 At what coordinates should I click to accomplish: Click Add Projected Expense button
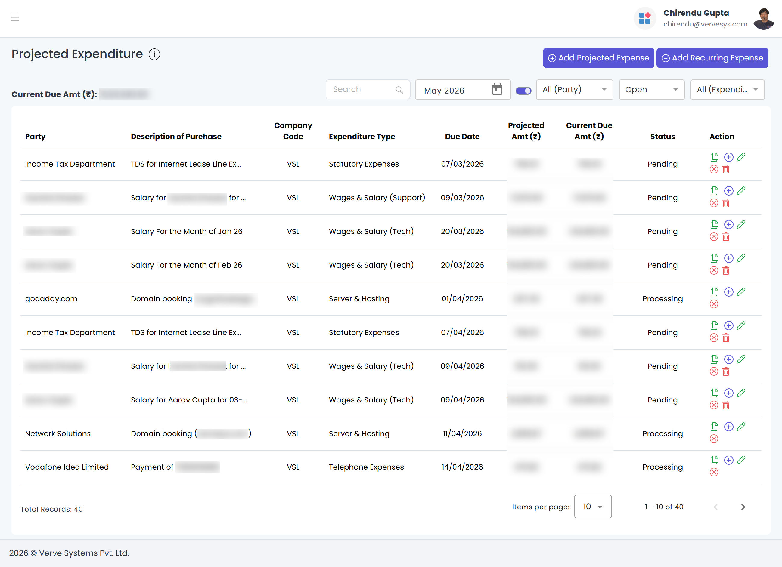[x=598, y=58]
